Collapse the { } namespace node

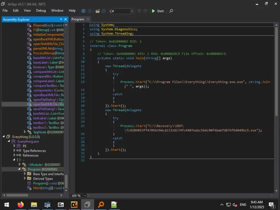pos(14,160)
